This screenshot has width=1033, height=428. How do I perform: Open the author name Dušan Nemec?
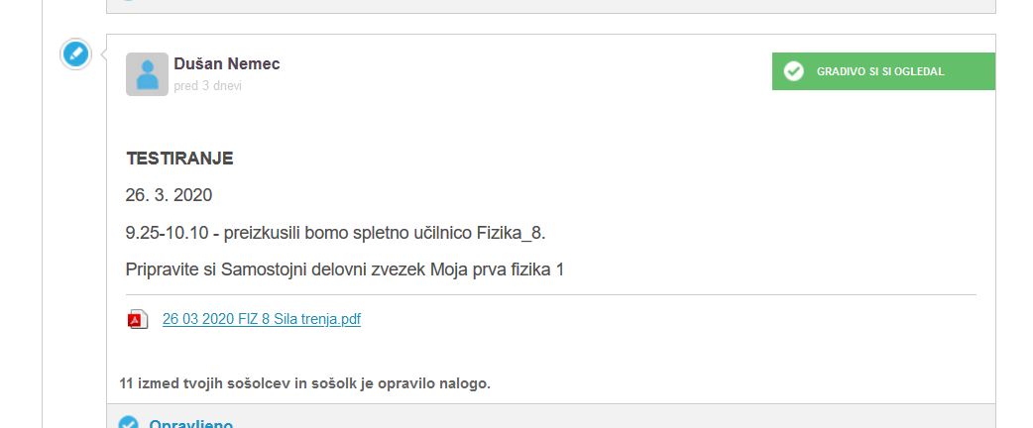click(x=227, y=63)
